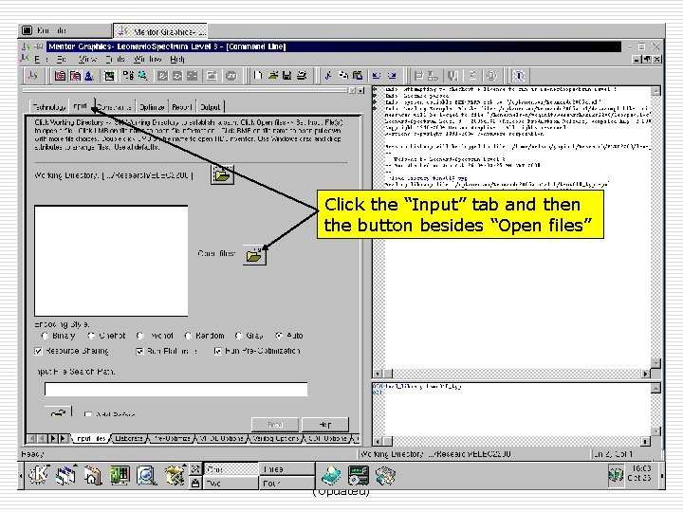Screen dimensions: 683x512
Task: Click the lock screen icon in the panel
Action: (195, 483)
